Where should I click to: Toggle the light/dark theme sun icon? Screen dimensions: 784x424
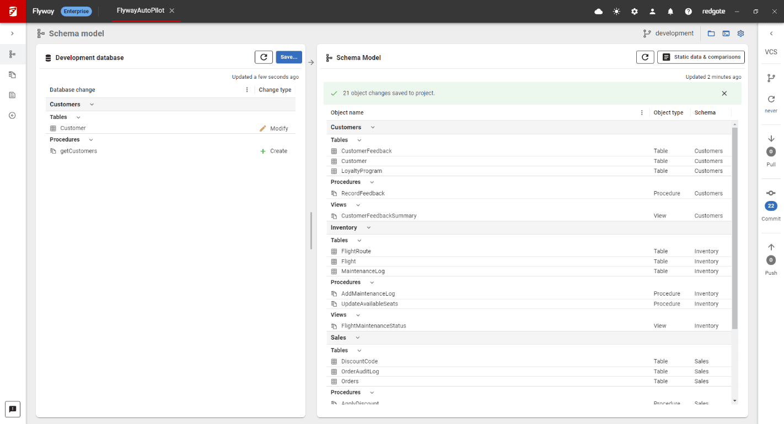pos(616,11)
